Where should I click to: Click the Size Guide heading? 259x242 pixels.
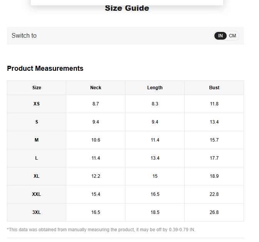[x=127, y=8]
